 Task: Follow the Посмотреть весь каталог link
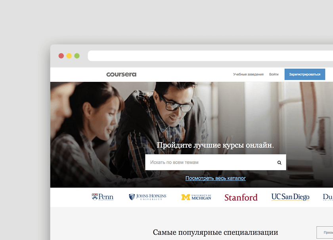coord(215,178)
